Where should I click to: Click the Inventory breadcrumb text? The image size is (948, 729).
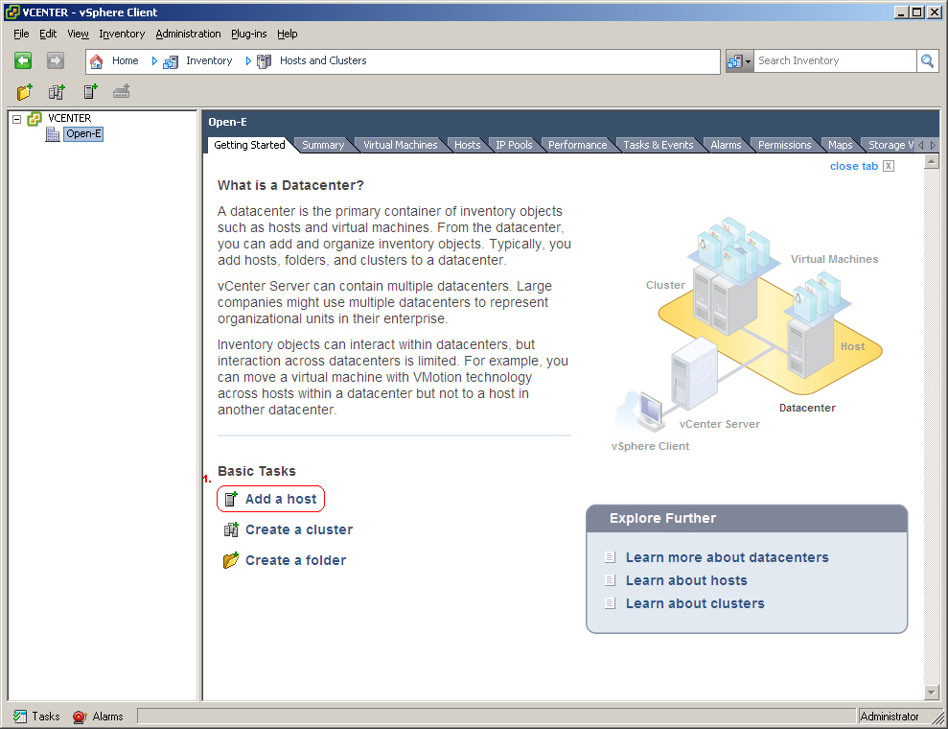(x=209, y=60)
